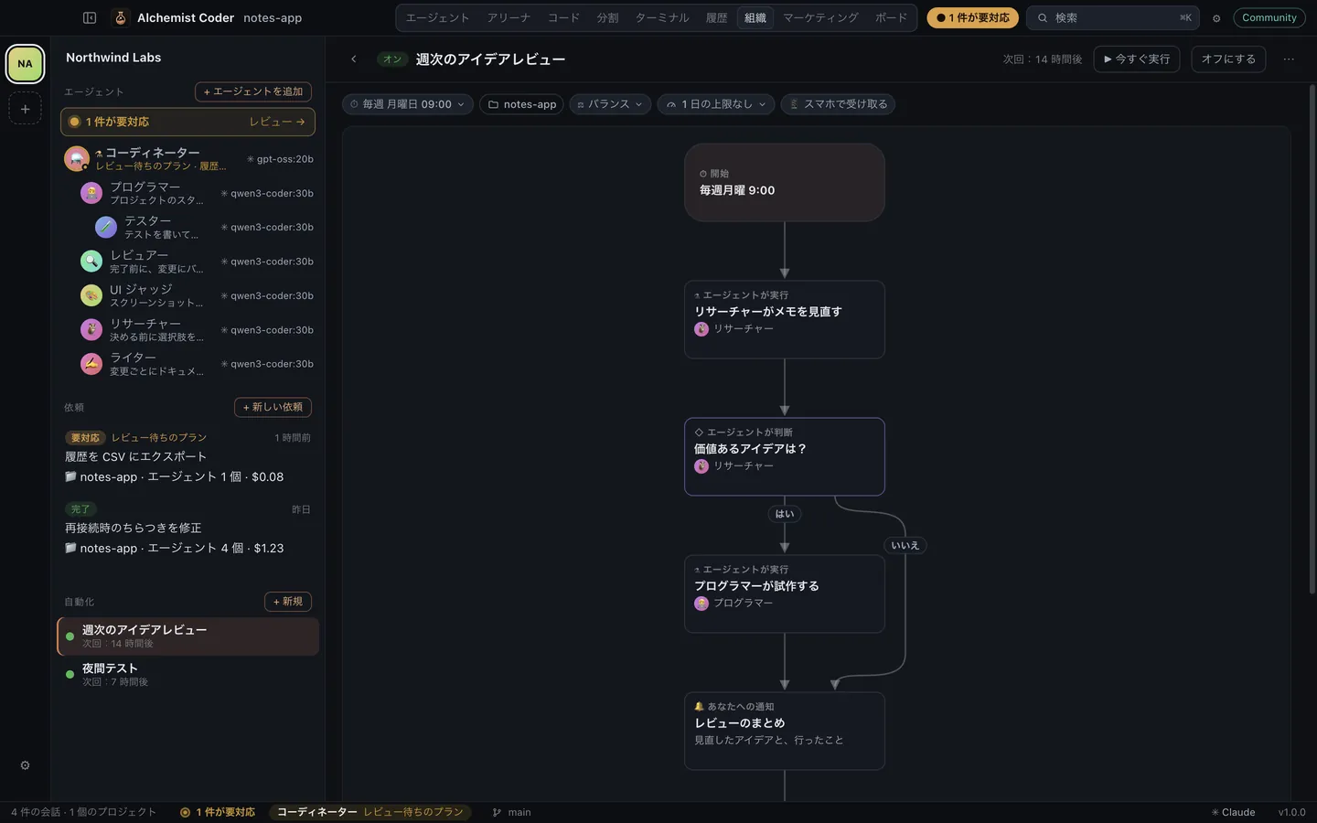Select the NA workspace avatar

[25, 64]
